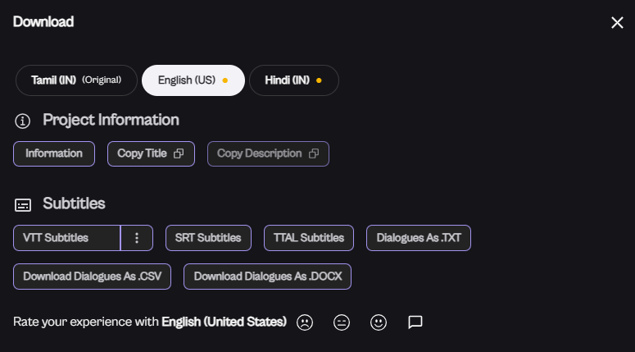Click the sad face rating icon
The width and height of the screenshot is (635, 352).
[305, 322]
